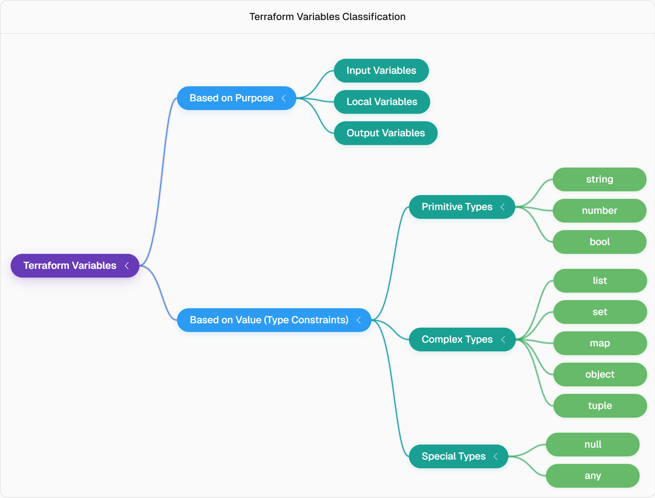Click the null special type node
The height and width of the screenshot is (498, 655).
tap(592, 445)
